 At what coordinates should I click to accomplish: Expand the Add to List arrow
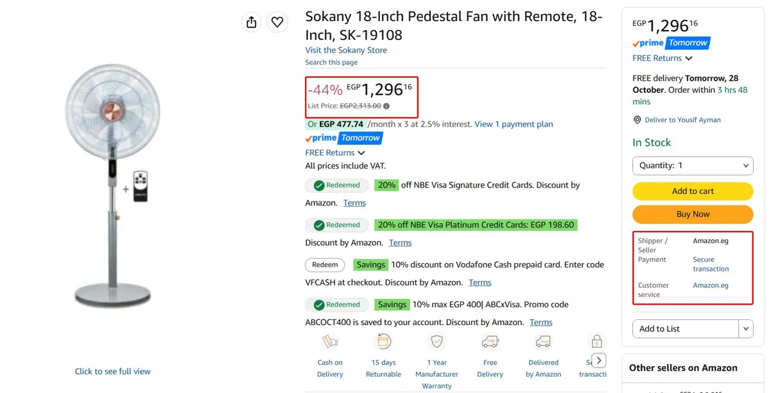tap(746, 328)
